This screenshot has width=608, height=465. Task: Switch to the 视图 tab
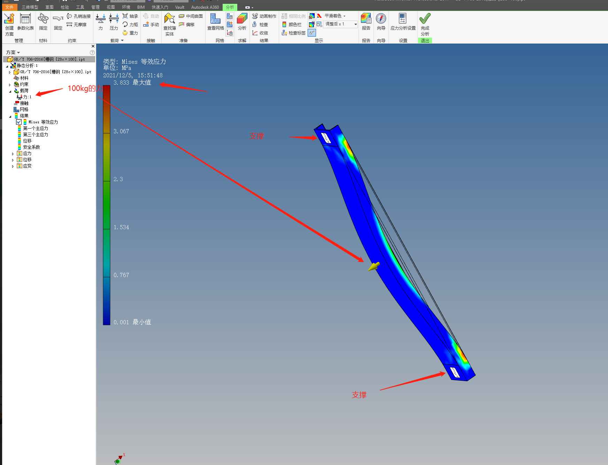111,7
